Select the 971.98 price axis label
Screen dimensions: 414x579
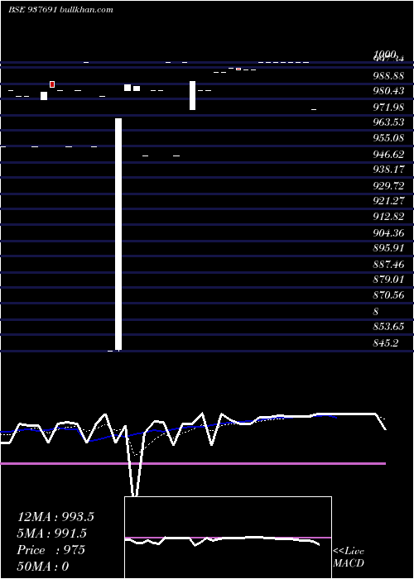388,108
